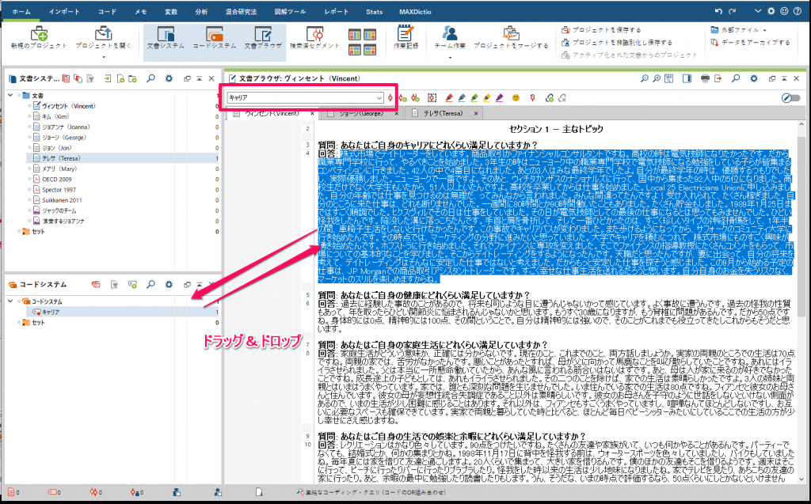Click プロジェクトをマージする button
Screen dimensions: 811x504
(511, 46)
